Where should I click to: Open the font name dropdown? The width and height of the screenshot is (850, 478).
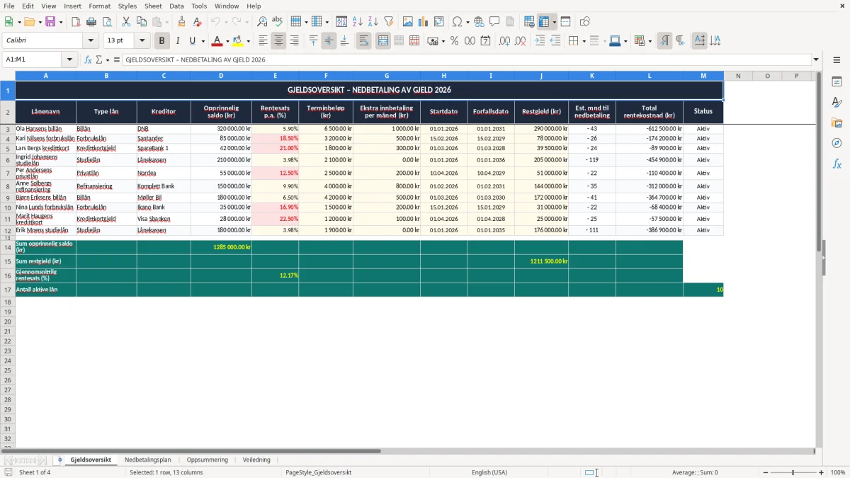(91, 41)
